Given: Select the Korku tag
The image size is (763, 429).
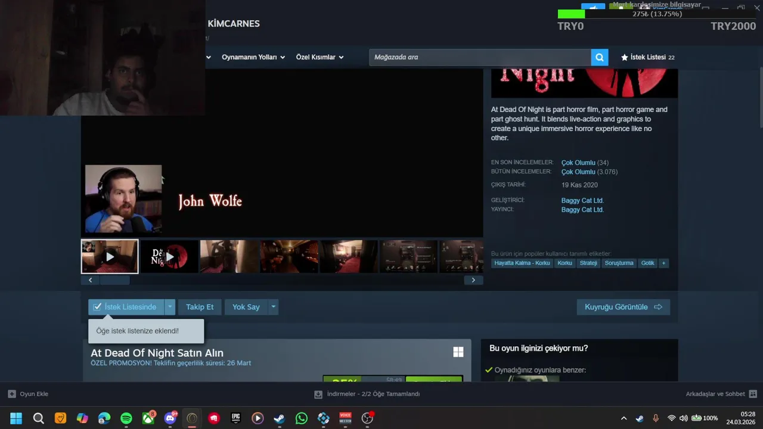Looking at the screenshot, I should (565, 263).
